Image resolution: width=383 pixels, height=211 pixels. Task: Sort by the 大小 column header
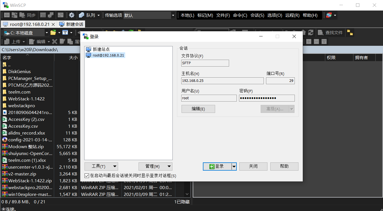click(67, 57)
